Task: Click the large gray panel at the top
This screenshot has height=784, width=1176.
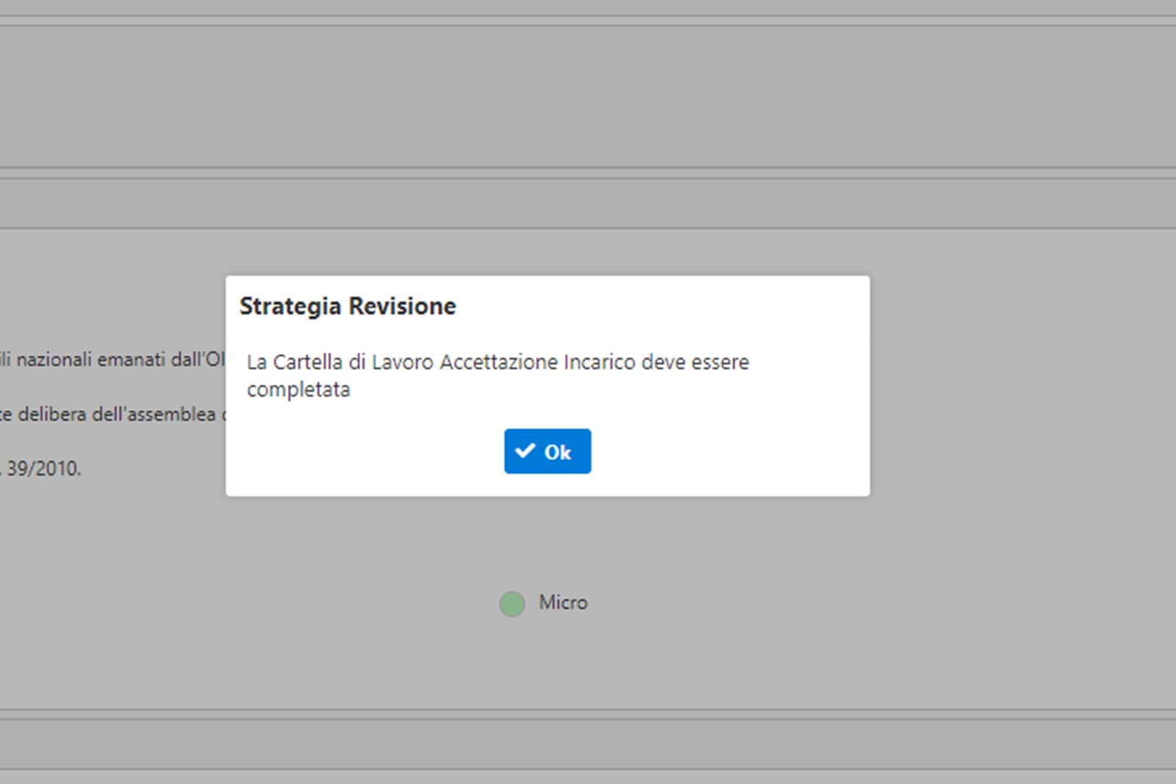Action: (588, 96)
